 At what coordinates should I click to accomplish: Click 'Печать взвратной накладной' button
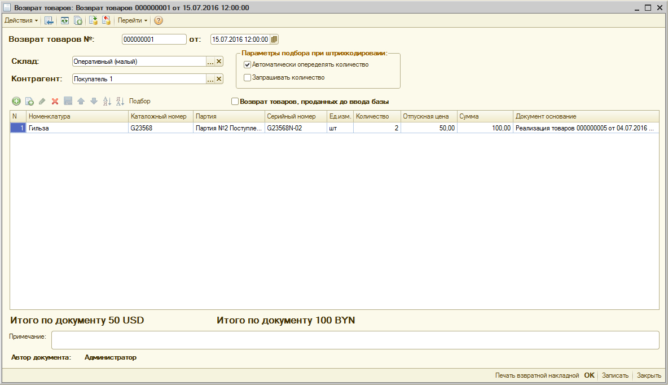pyautogui.click(x=537, y=375)
